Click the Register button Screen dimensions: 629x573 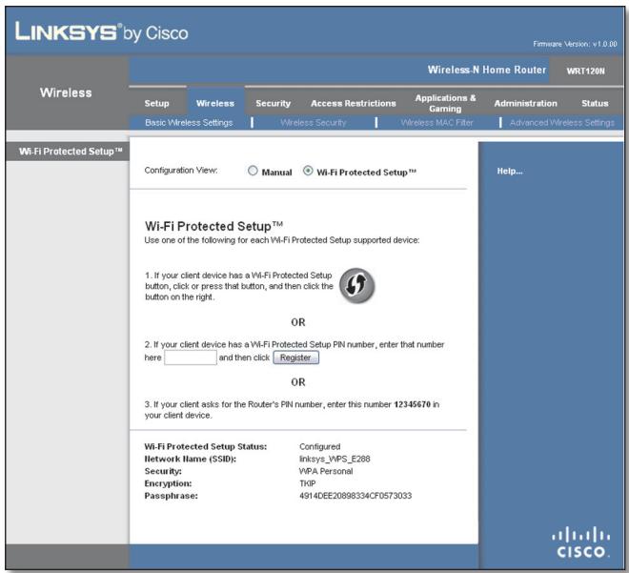point(296,358)
